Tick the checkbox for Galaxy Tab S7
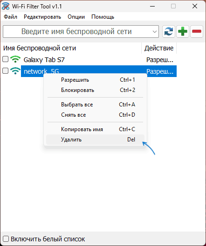Image resolution: width=206 pixels, height=246 pixels. (x=5, y=59)
